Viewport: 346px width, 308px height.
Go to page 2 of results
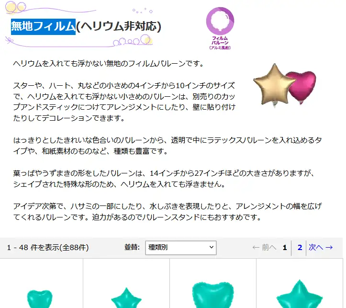(300, 248)
